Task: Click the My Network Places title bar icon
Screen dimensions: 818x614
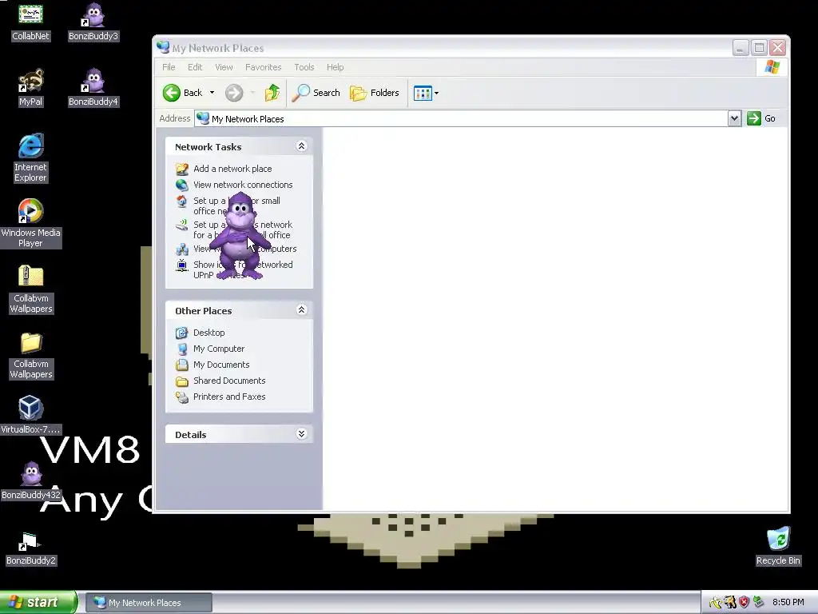Action: [x=163, y=47]
